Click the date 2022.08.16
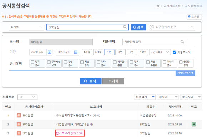Image resolution: width=207 pixels, height=137 pixels. click(175, 133)
